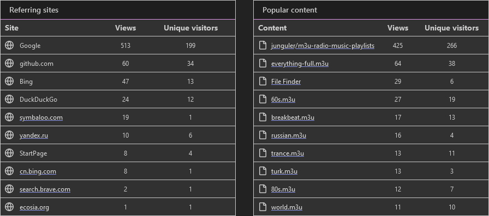
Task: Open the breakbeat.m3u content link
Action: (x=293, y=118)
